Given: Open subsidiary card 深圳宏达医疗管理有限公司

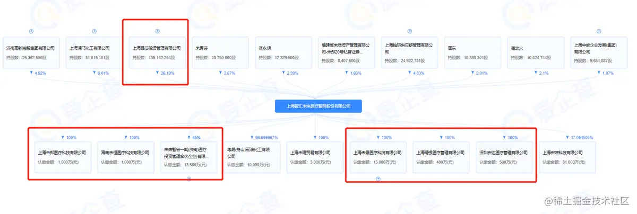Looking at the screenshot, I should point(504,158).
